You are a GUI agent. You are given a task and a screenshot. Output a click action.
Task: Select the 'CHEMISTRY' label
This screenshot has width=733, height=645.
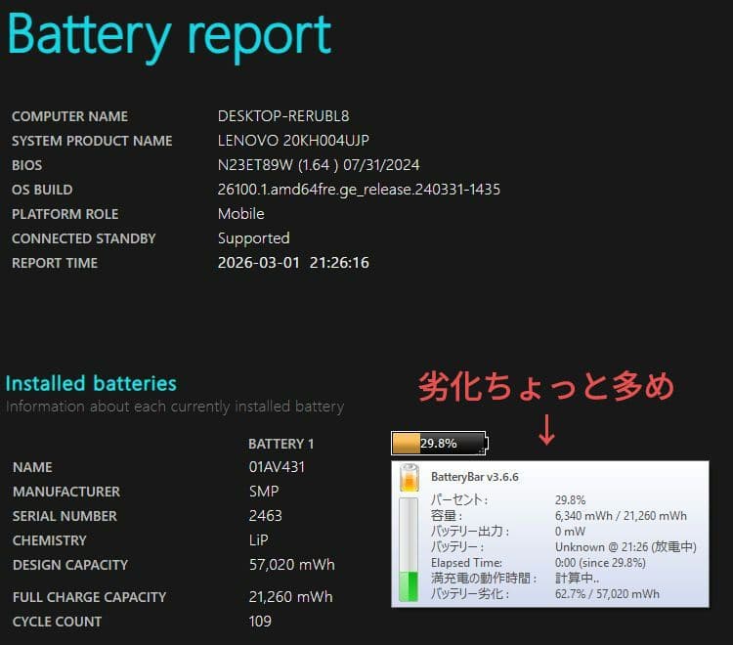(x=50, y=540)
